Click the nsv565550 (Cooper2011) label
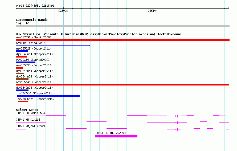This screenshot has height=151, width=237. 34,93
